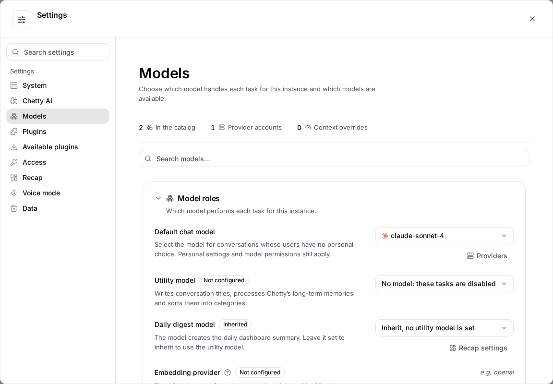Click the Access key icon

coord(14,162)
